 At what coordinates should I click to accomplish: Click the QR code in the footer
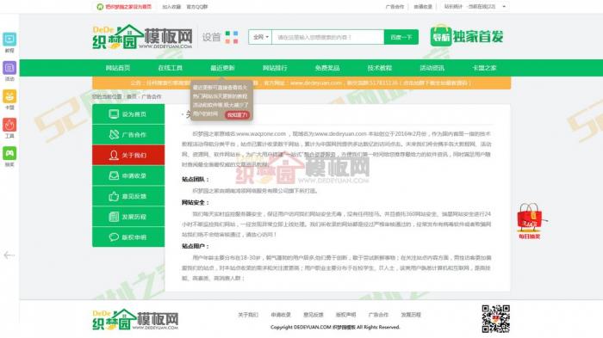496,319
